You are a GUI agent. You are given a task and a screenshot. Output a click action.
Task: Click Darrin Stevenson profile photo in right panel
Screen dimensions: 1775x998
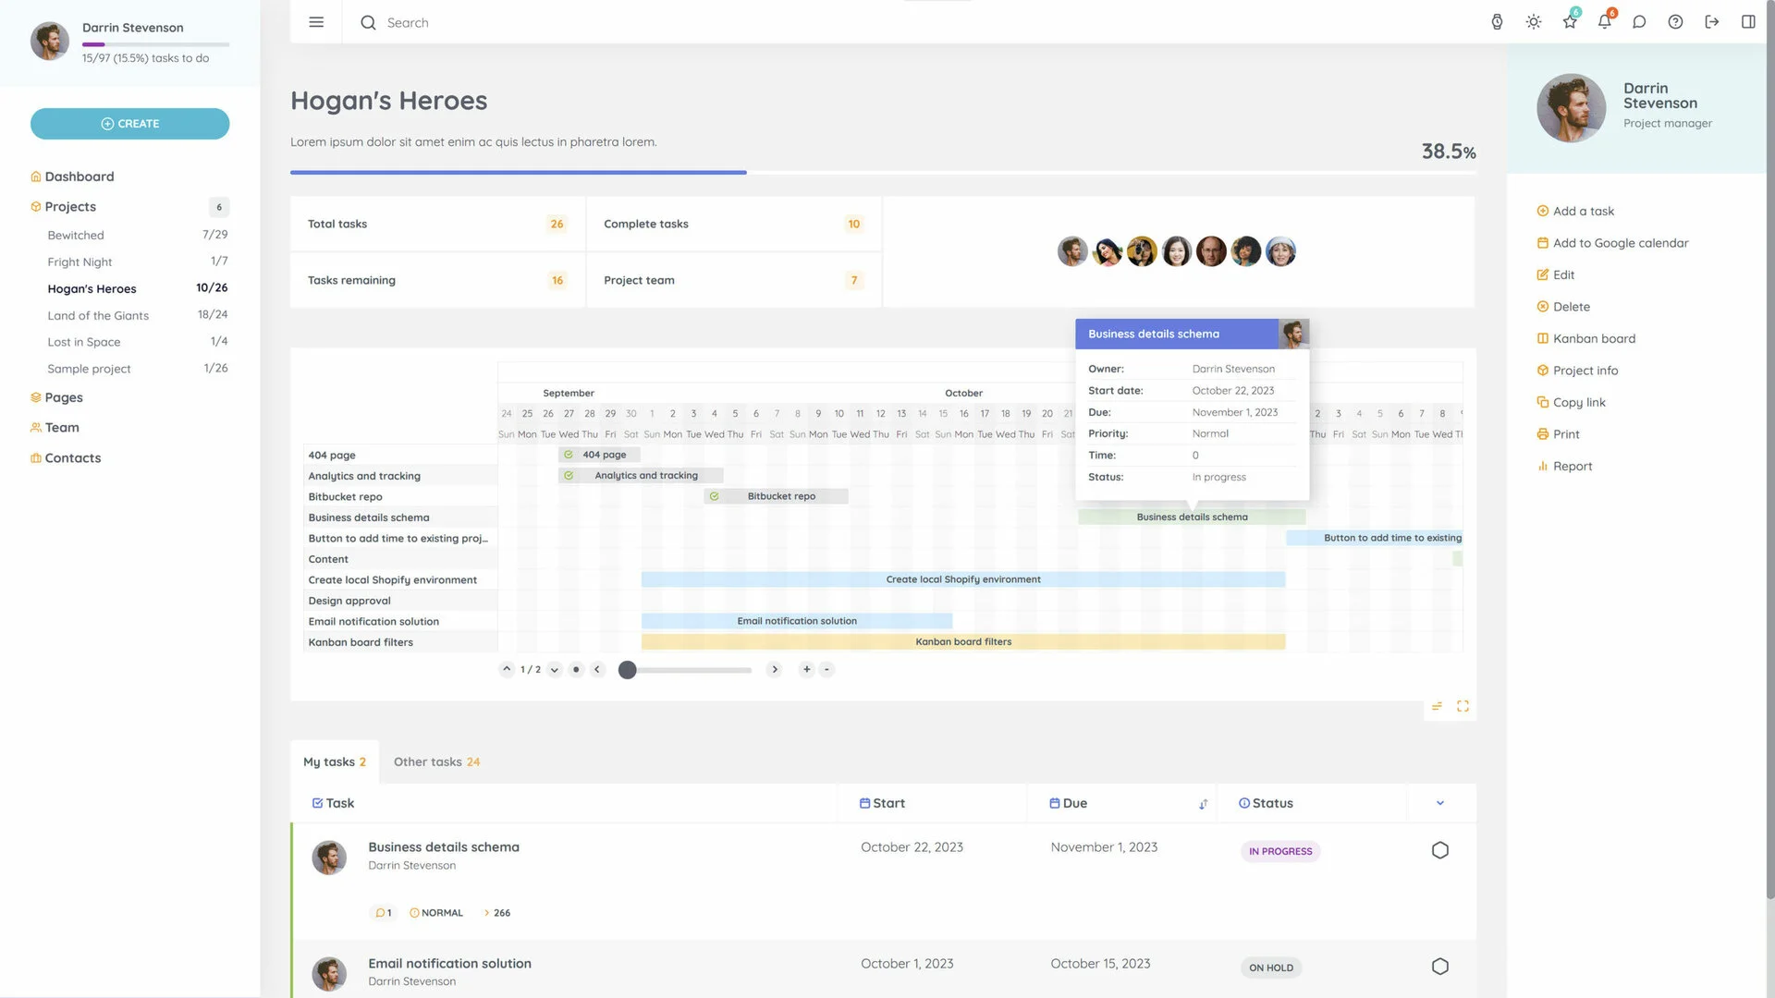[1572, 108]
